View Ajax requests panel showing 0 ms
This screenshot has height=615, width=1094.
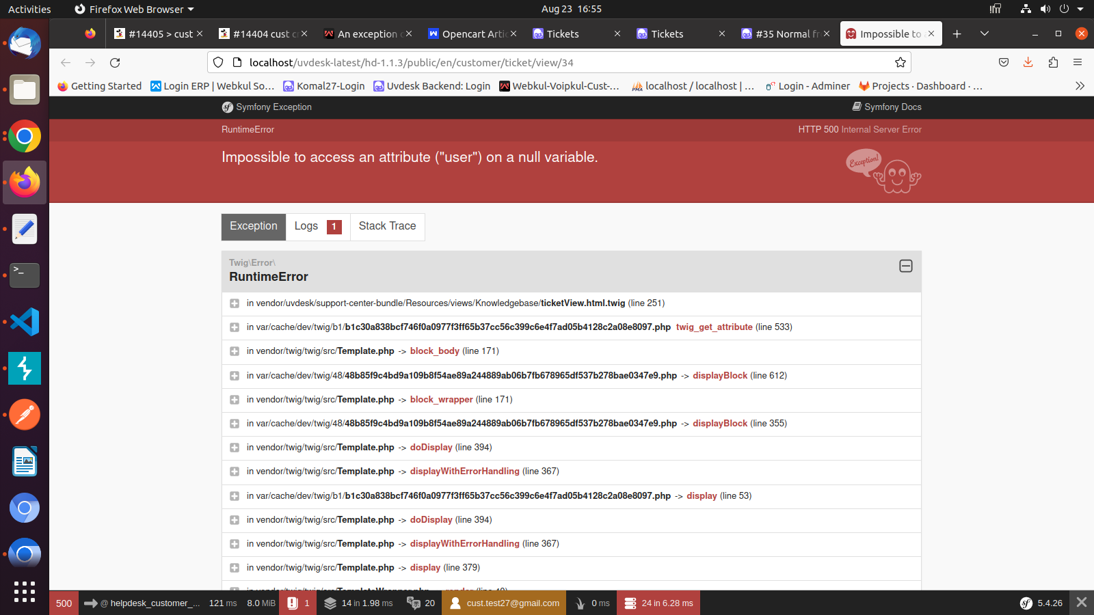[x=591, y=603]
